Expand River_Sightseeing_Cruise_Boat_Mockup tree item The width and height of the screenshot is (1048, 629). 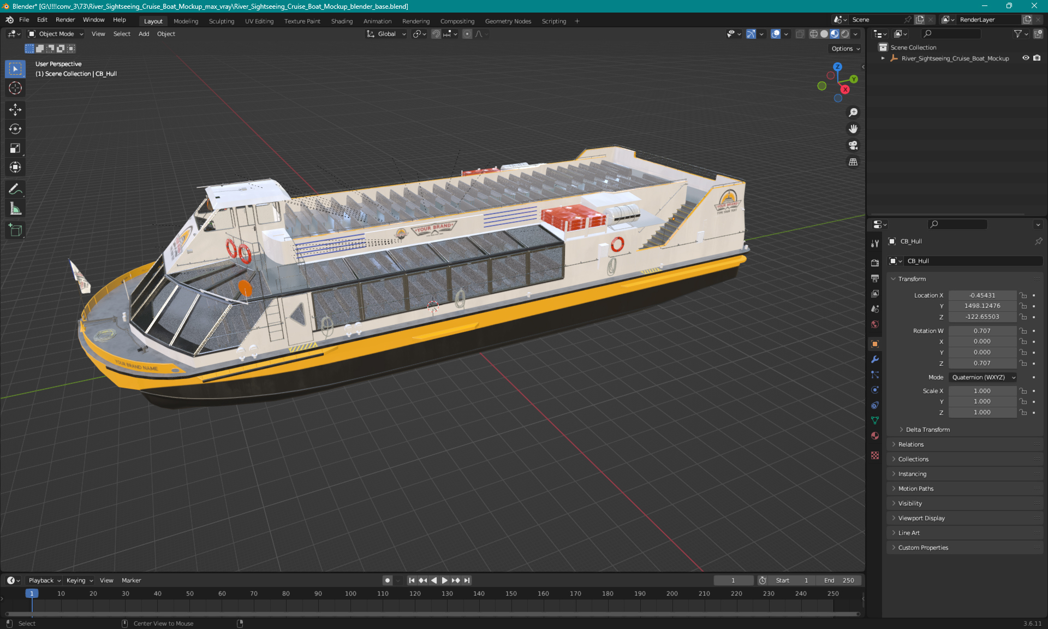coord(883,58)
